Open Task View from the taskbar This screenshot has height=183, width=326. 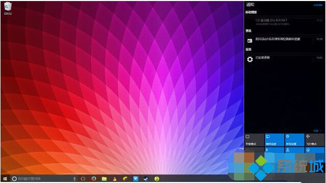coord(83,178)
